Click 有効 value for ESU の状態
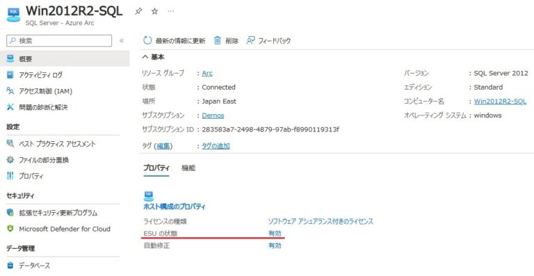This screenshot has width=534, height=276. coord(275,233)
